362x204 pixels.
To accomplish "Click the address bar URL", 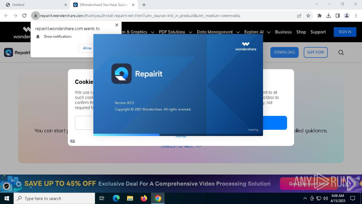I will coord(140,16).
